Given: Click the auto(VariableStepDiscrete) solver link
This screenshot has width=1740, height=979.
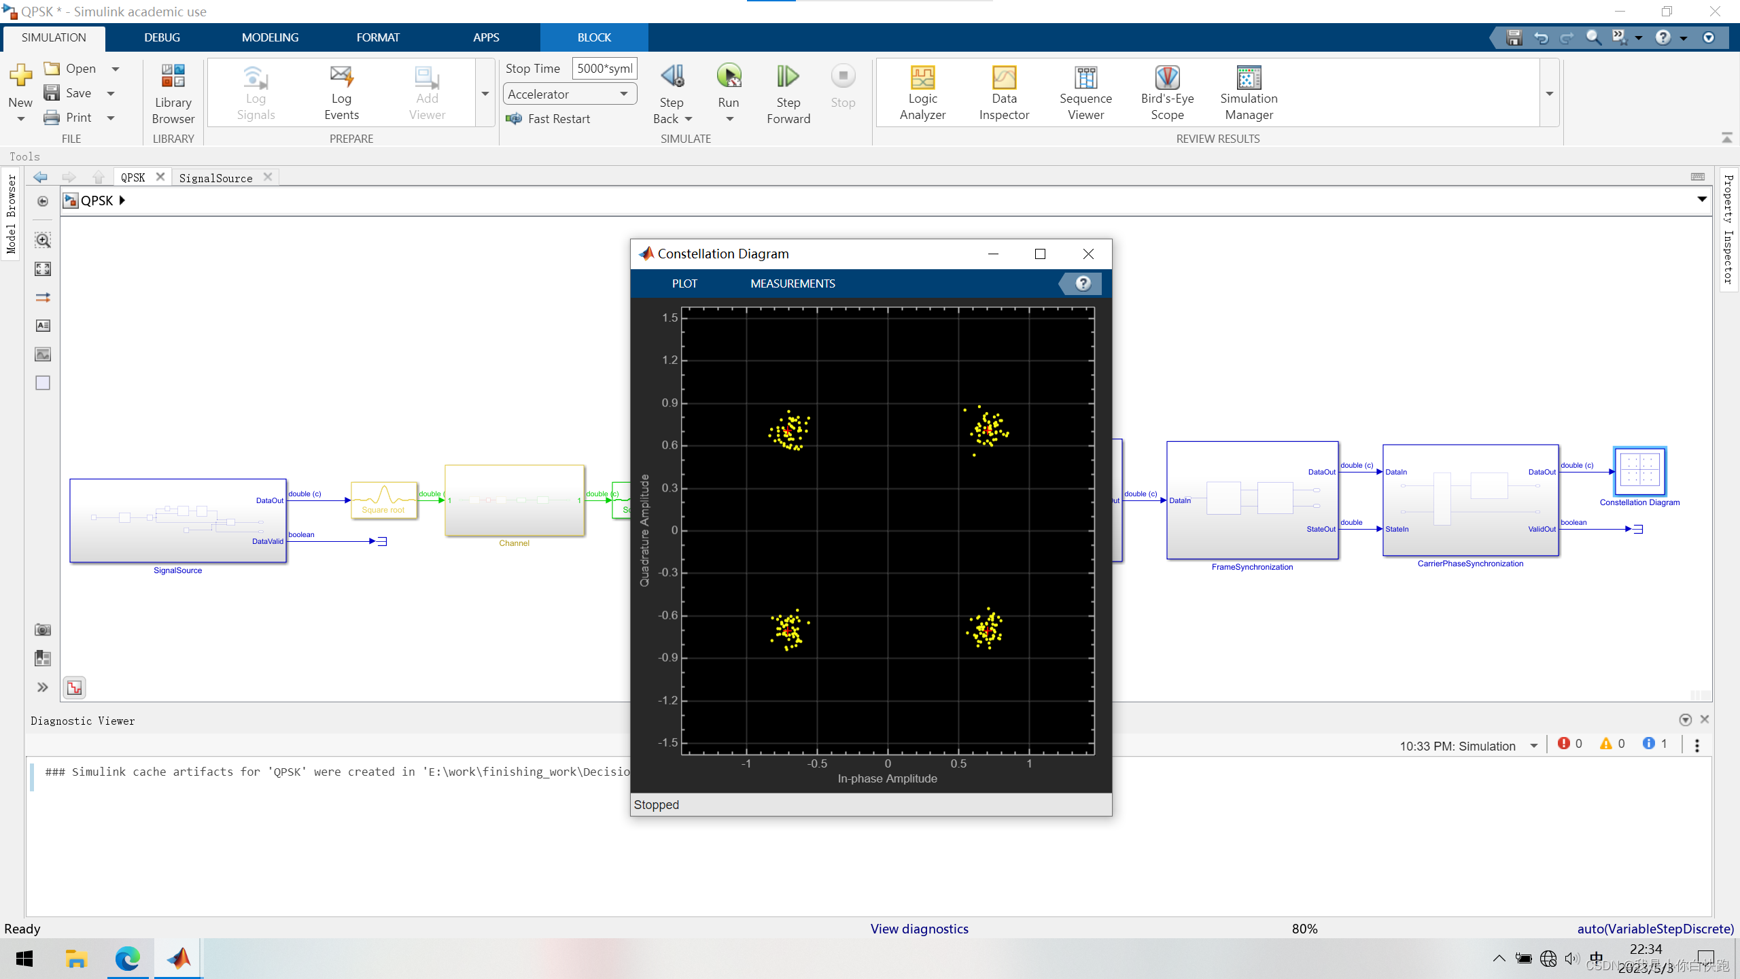Looking at the screenshot, I should pyautogui.click(x=1655, y=929).
